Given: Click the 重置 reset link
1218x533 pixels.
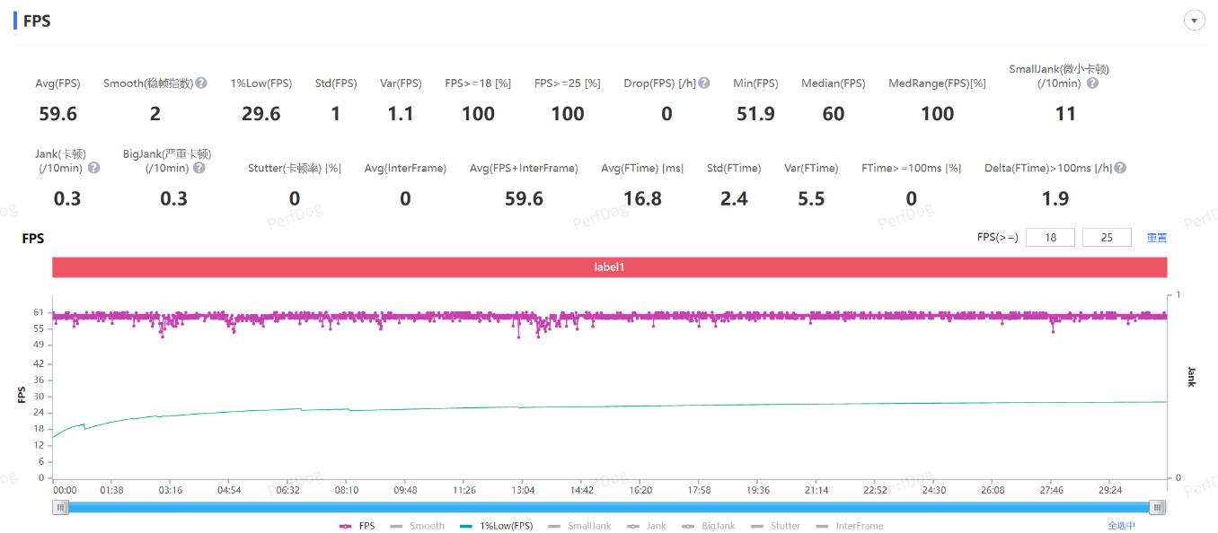Looking at the screenshot, I should [1157, 238].
